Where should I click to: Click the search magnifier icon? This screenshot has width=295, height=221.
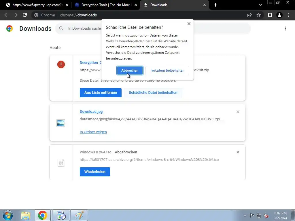click(x=61, y=28)
